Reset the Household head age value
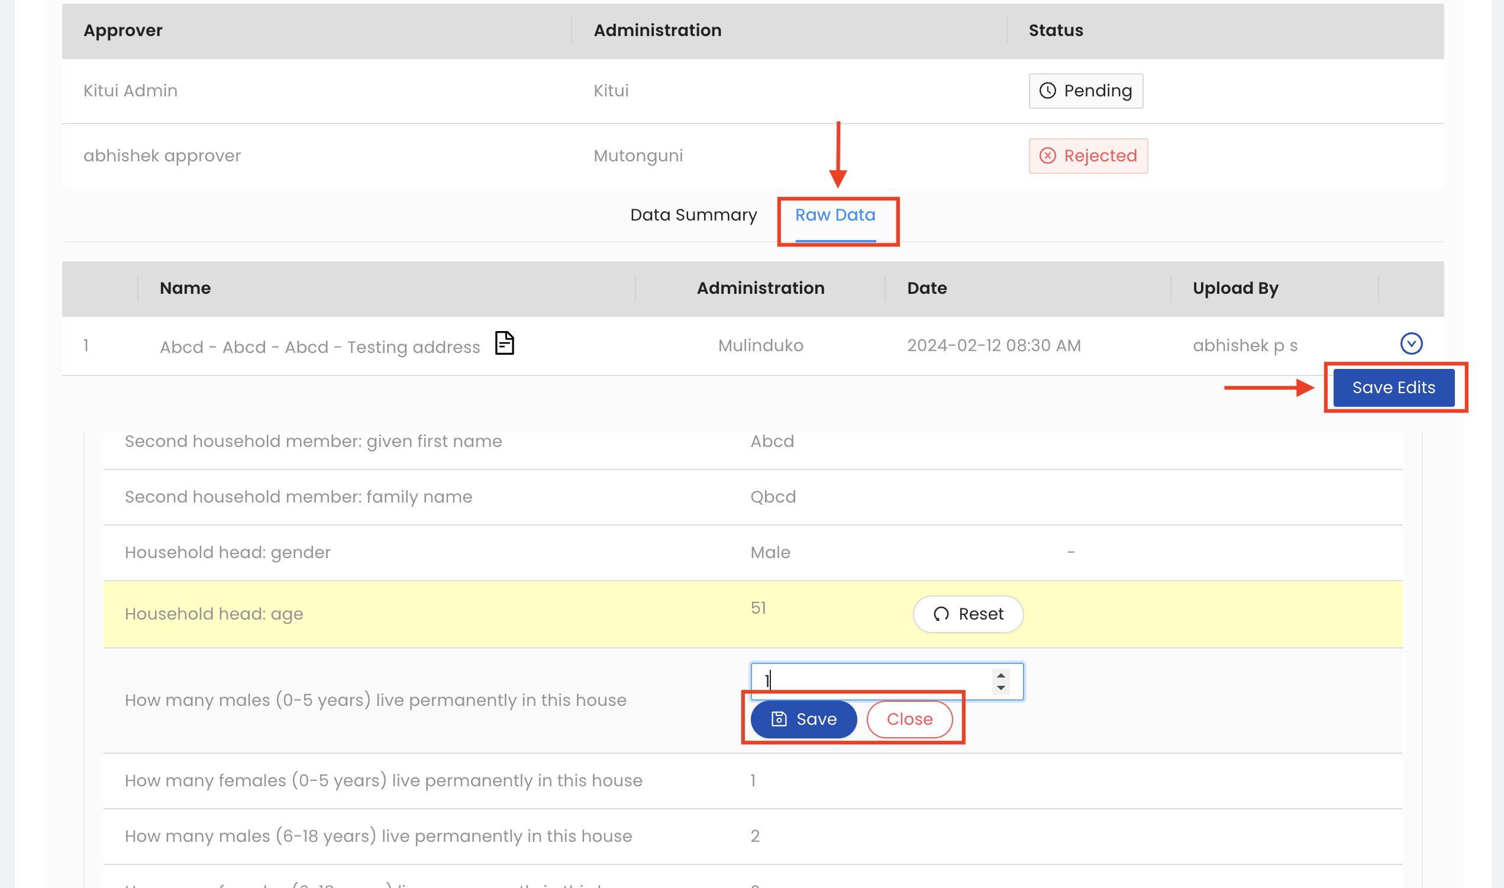Viewport: 1504px width, 888px height. point(967,614)
